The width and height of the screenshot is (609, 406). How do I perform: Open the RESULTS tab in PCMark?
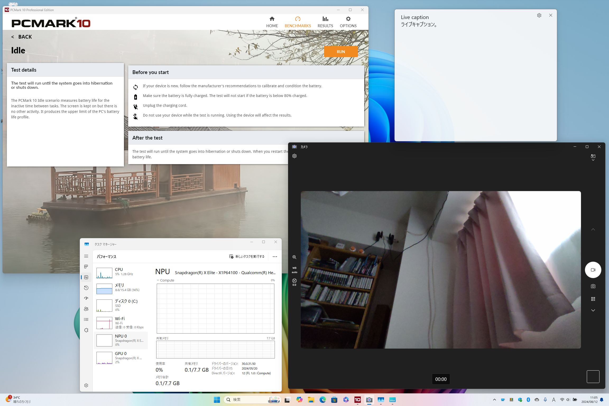coord(325,22)
